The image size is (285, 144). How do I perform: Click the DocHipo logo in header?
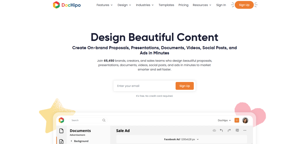67,5
